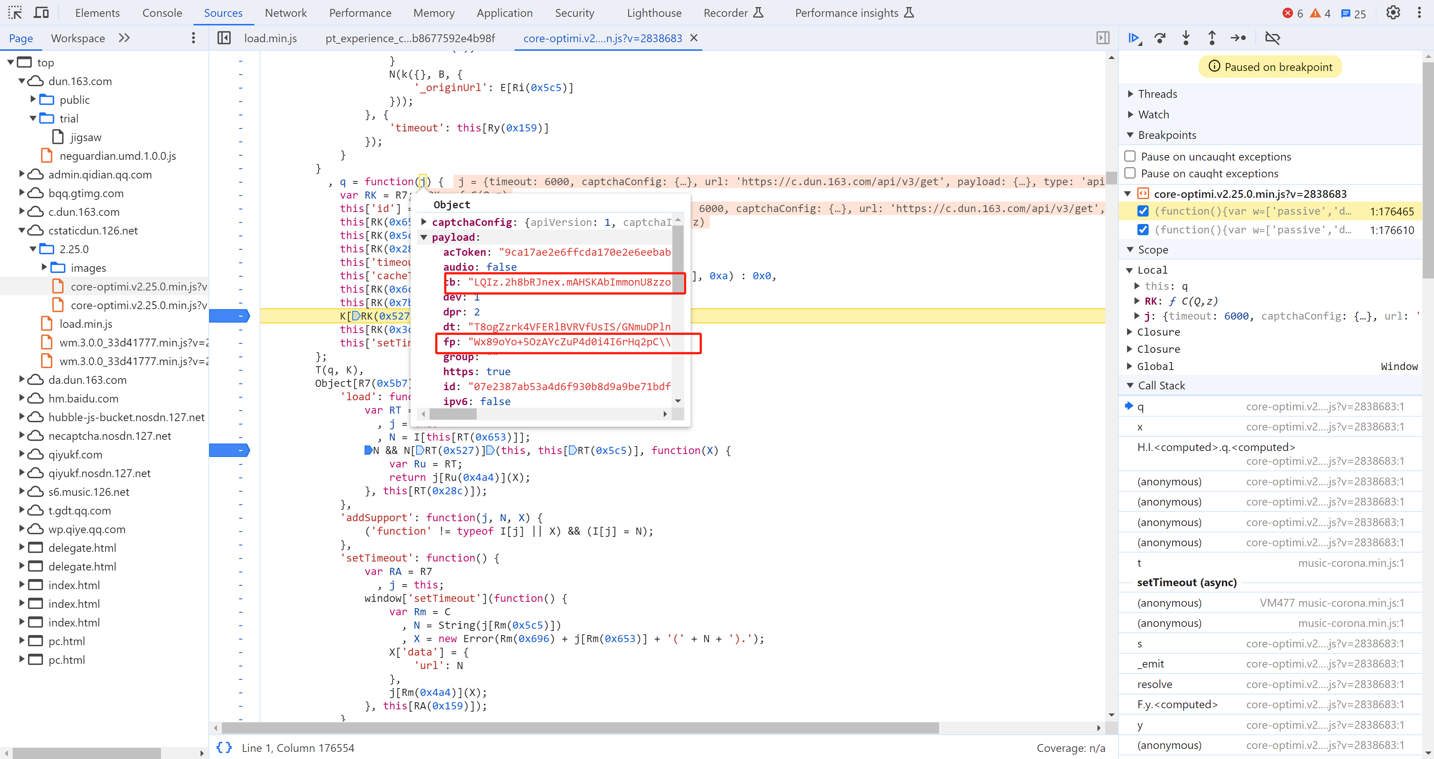Click the warnings count triangle badge

[1320, 13]
